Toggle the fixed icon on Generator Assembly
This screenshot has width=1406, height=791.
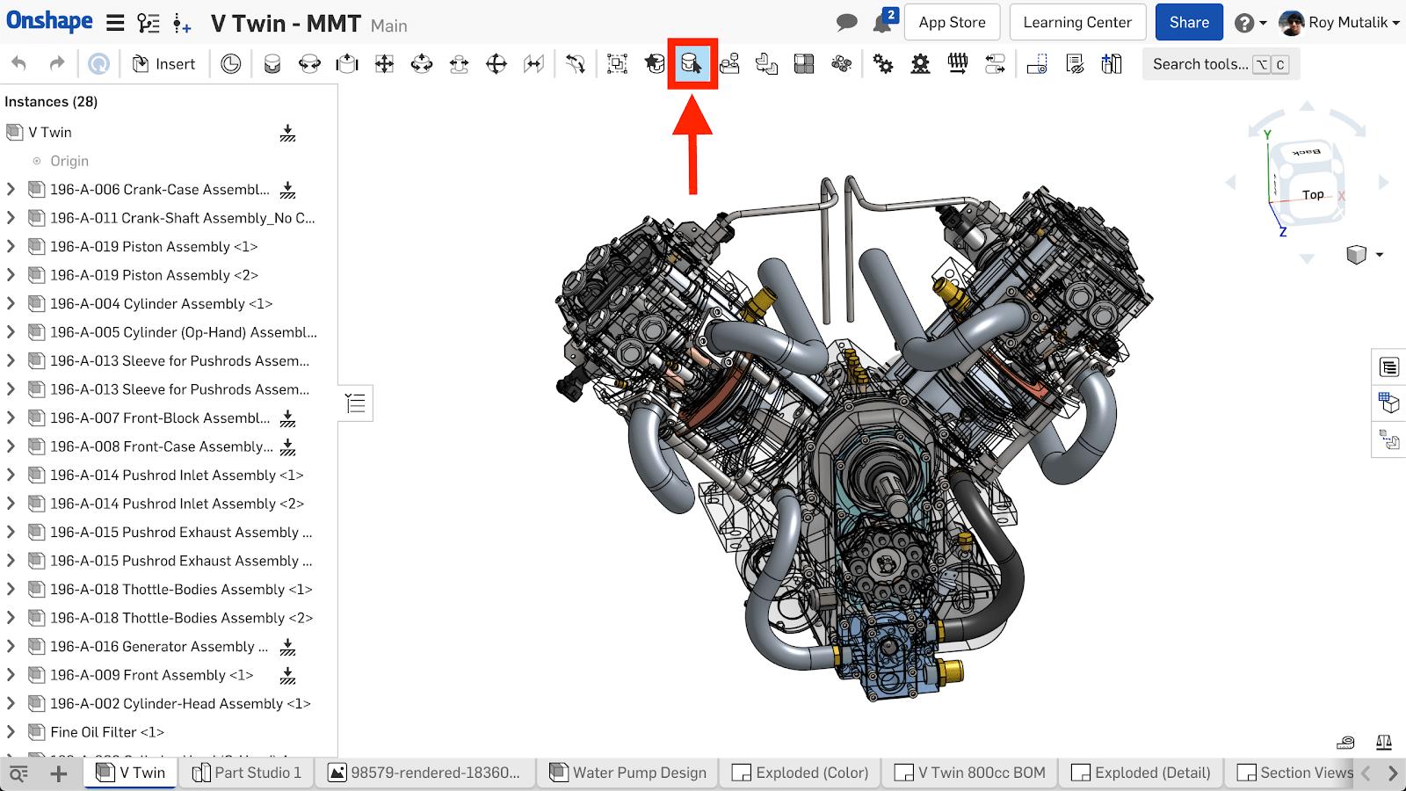pyautogui.click(x=287, y=647)
